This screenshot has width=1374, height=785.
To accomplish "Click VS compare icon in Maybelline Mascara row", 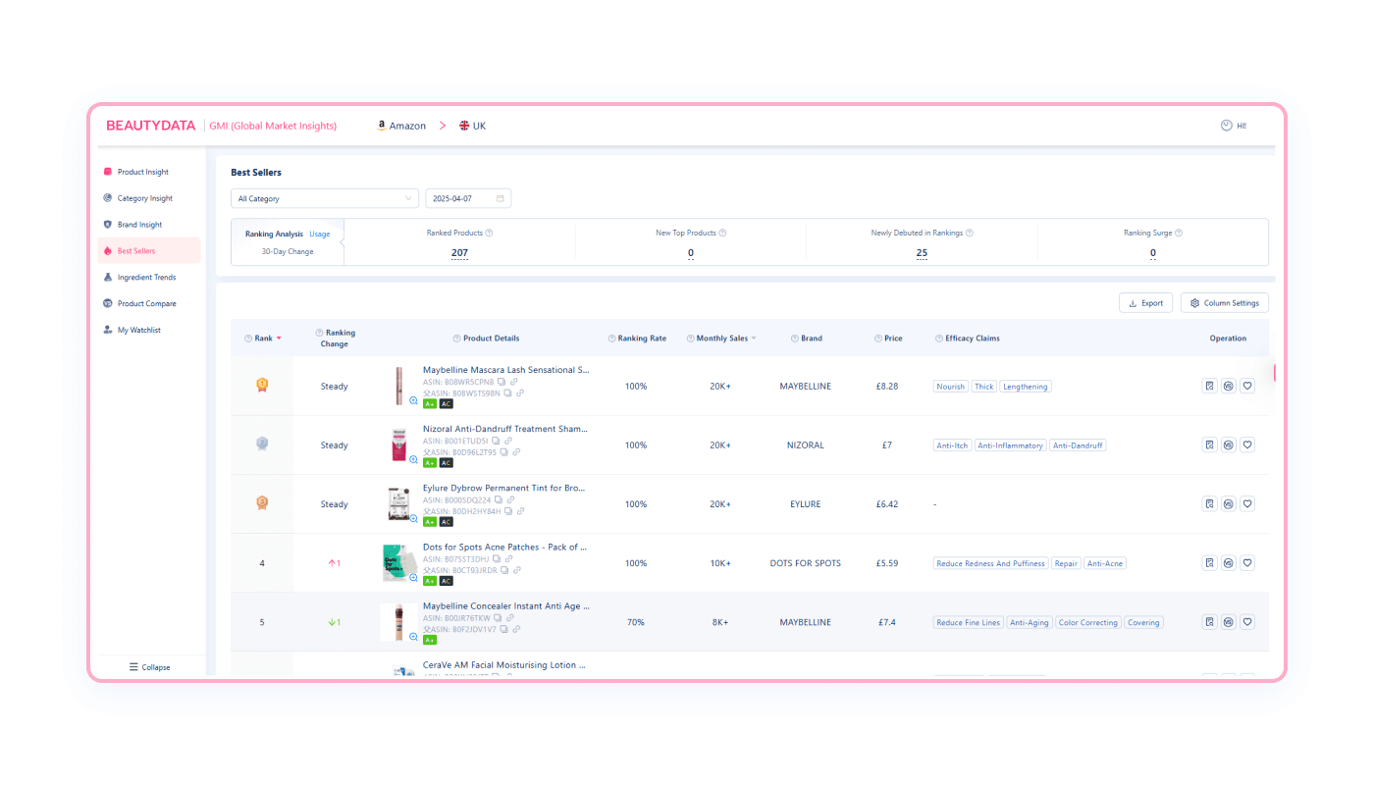I will click(1228, 386).
